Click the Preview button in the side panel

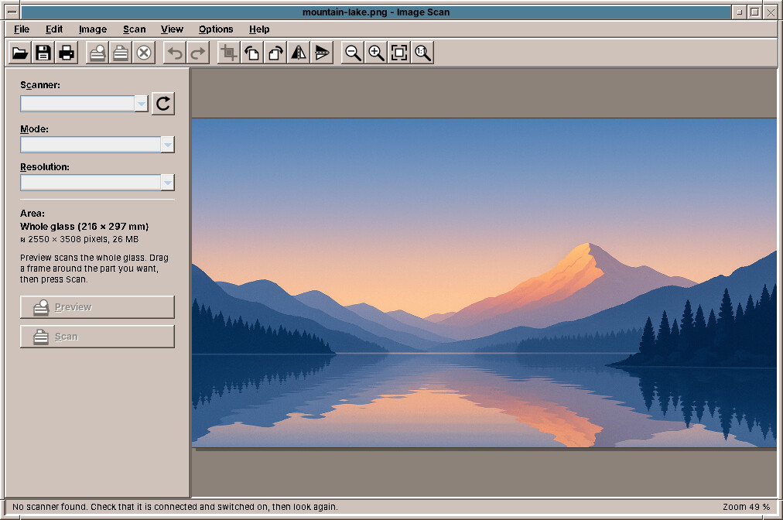click(x=97, y=307)
